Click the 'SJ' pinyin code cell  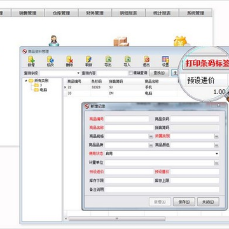(x=111, y=87)
